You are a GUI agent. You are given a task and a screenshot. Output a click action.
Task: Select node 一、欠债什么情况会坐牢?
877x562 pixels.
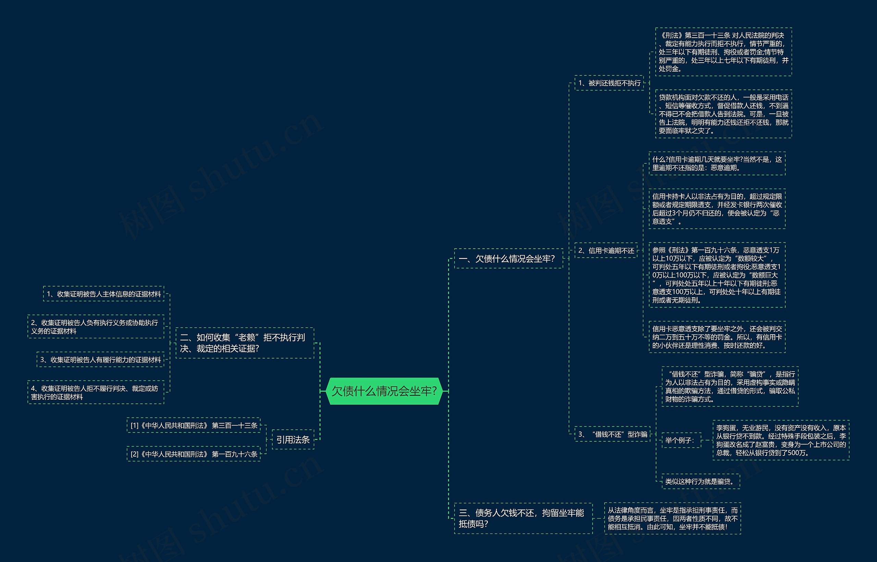tap(508, 259)
